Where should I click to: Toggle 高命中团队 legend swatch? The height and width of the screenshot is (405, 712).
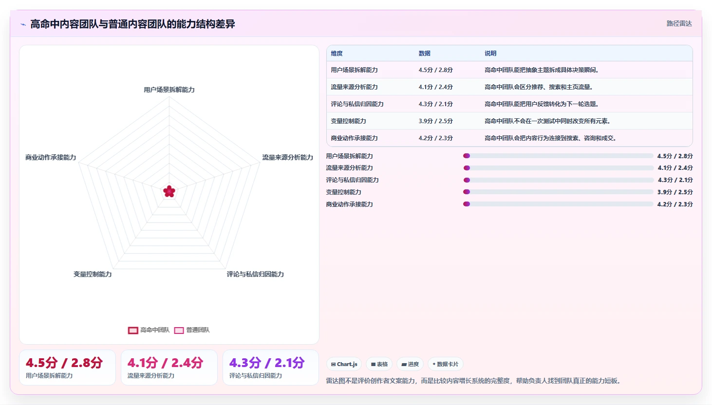click(x=133, y=330)
